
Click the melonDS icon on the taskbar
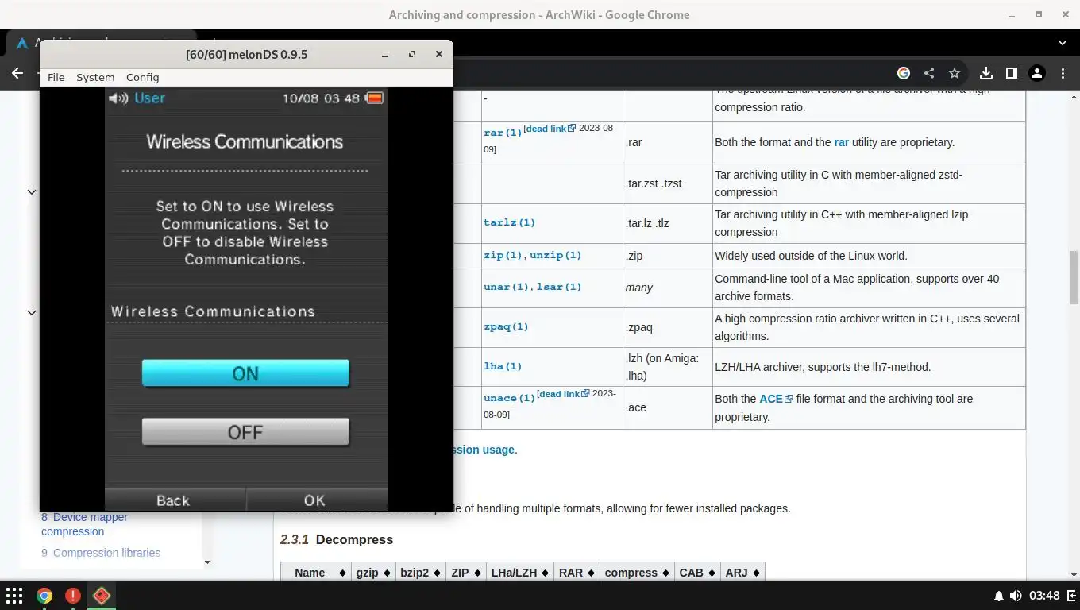(x=102, y=595)
